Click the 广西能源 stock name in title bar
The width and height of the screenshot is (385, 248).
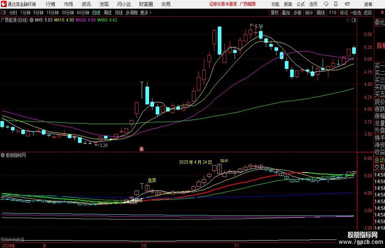click(248, 4)
